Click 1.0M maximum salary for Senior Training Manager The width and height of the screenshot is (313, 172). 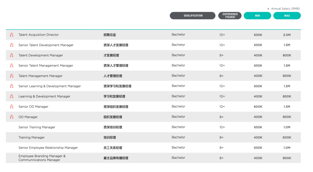(287, 127)
